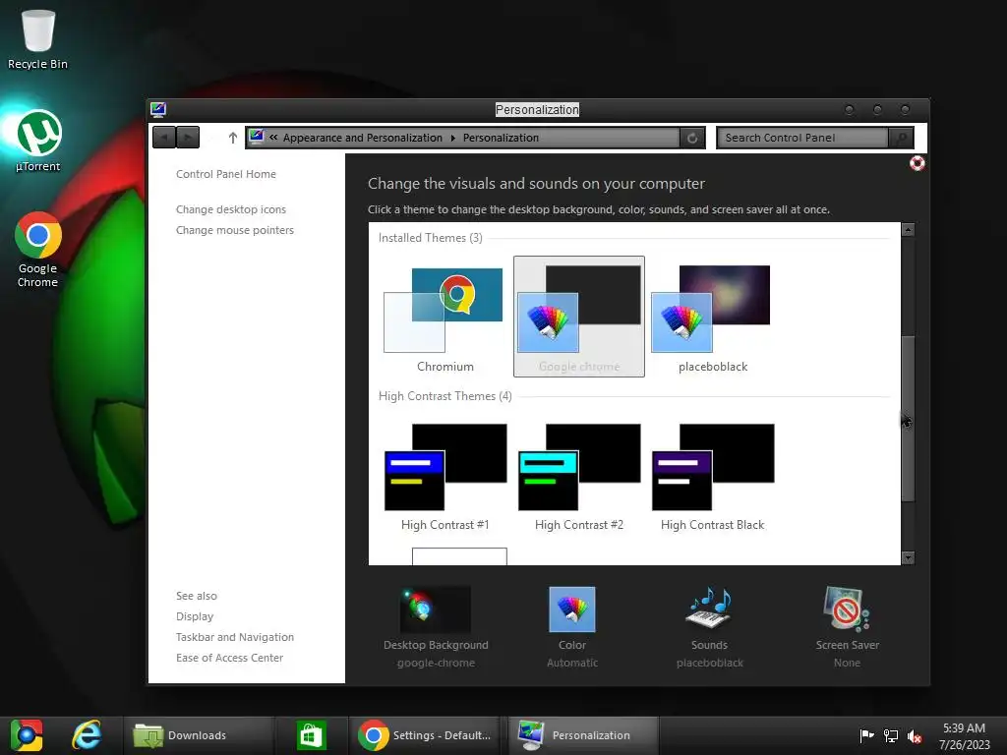Select the Chromium theme
This screenshot has width=1007, height=755.
[x=444, y=318]
